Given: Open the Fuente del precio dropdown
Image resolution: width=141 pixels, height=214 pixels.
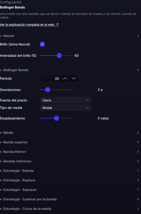Looking at the screenshot, I should pos(65,100).
